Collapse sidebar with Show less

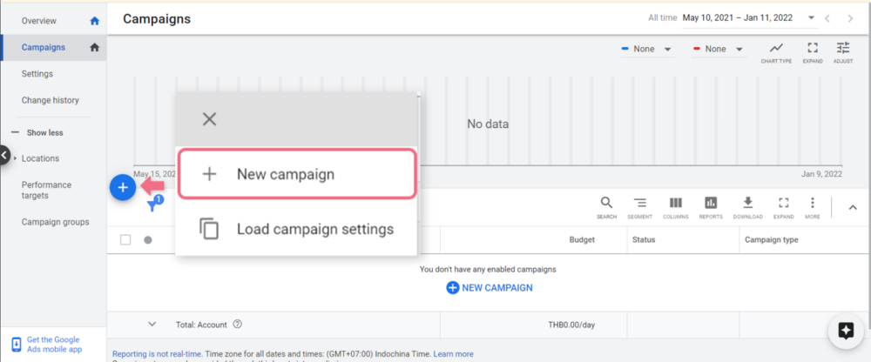click(37, 132)
